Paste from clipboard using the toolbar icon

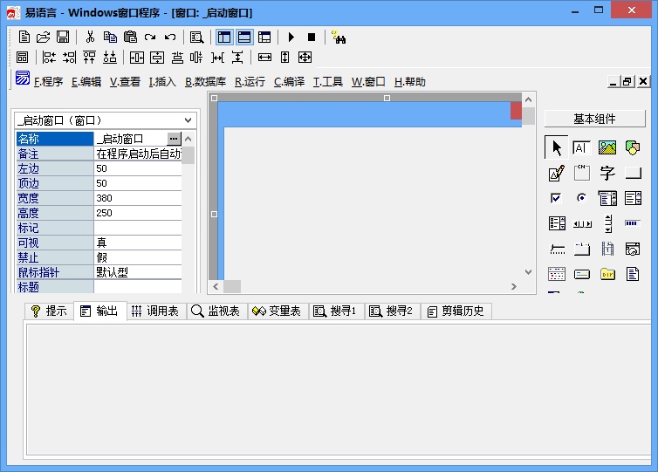click(x=130, y=37)
